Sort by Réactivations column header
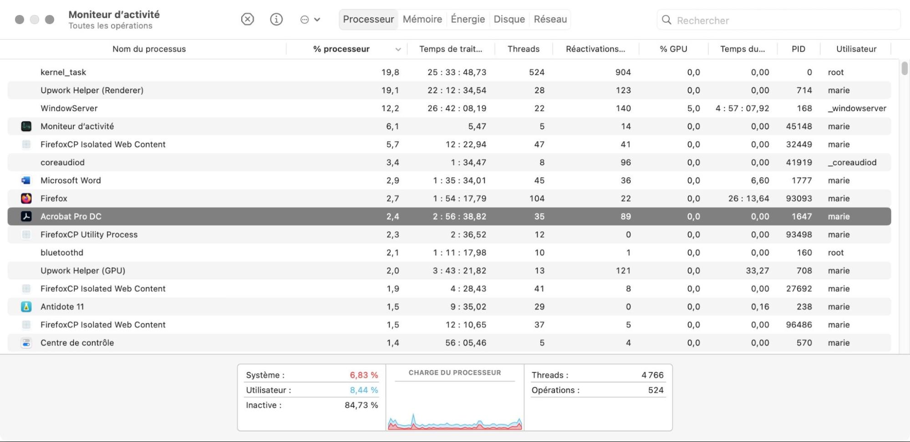The height and width of the screenshot is (442, 910). 595,49
